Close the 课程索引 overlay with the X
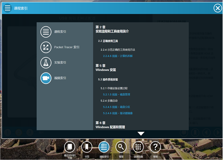 (x=218, y=8)
